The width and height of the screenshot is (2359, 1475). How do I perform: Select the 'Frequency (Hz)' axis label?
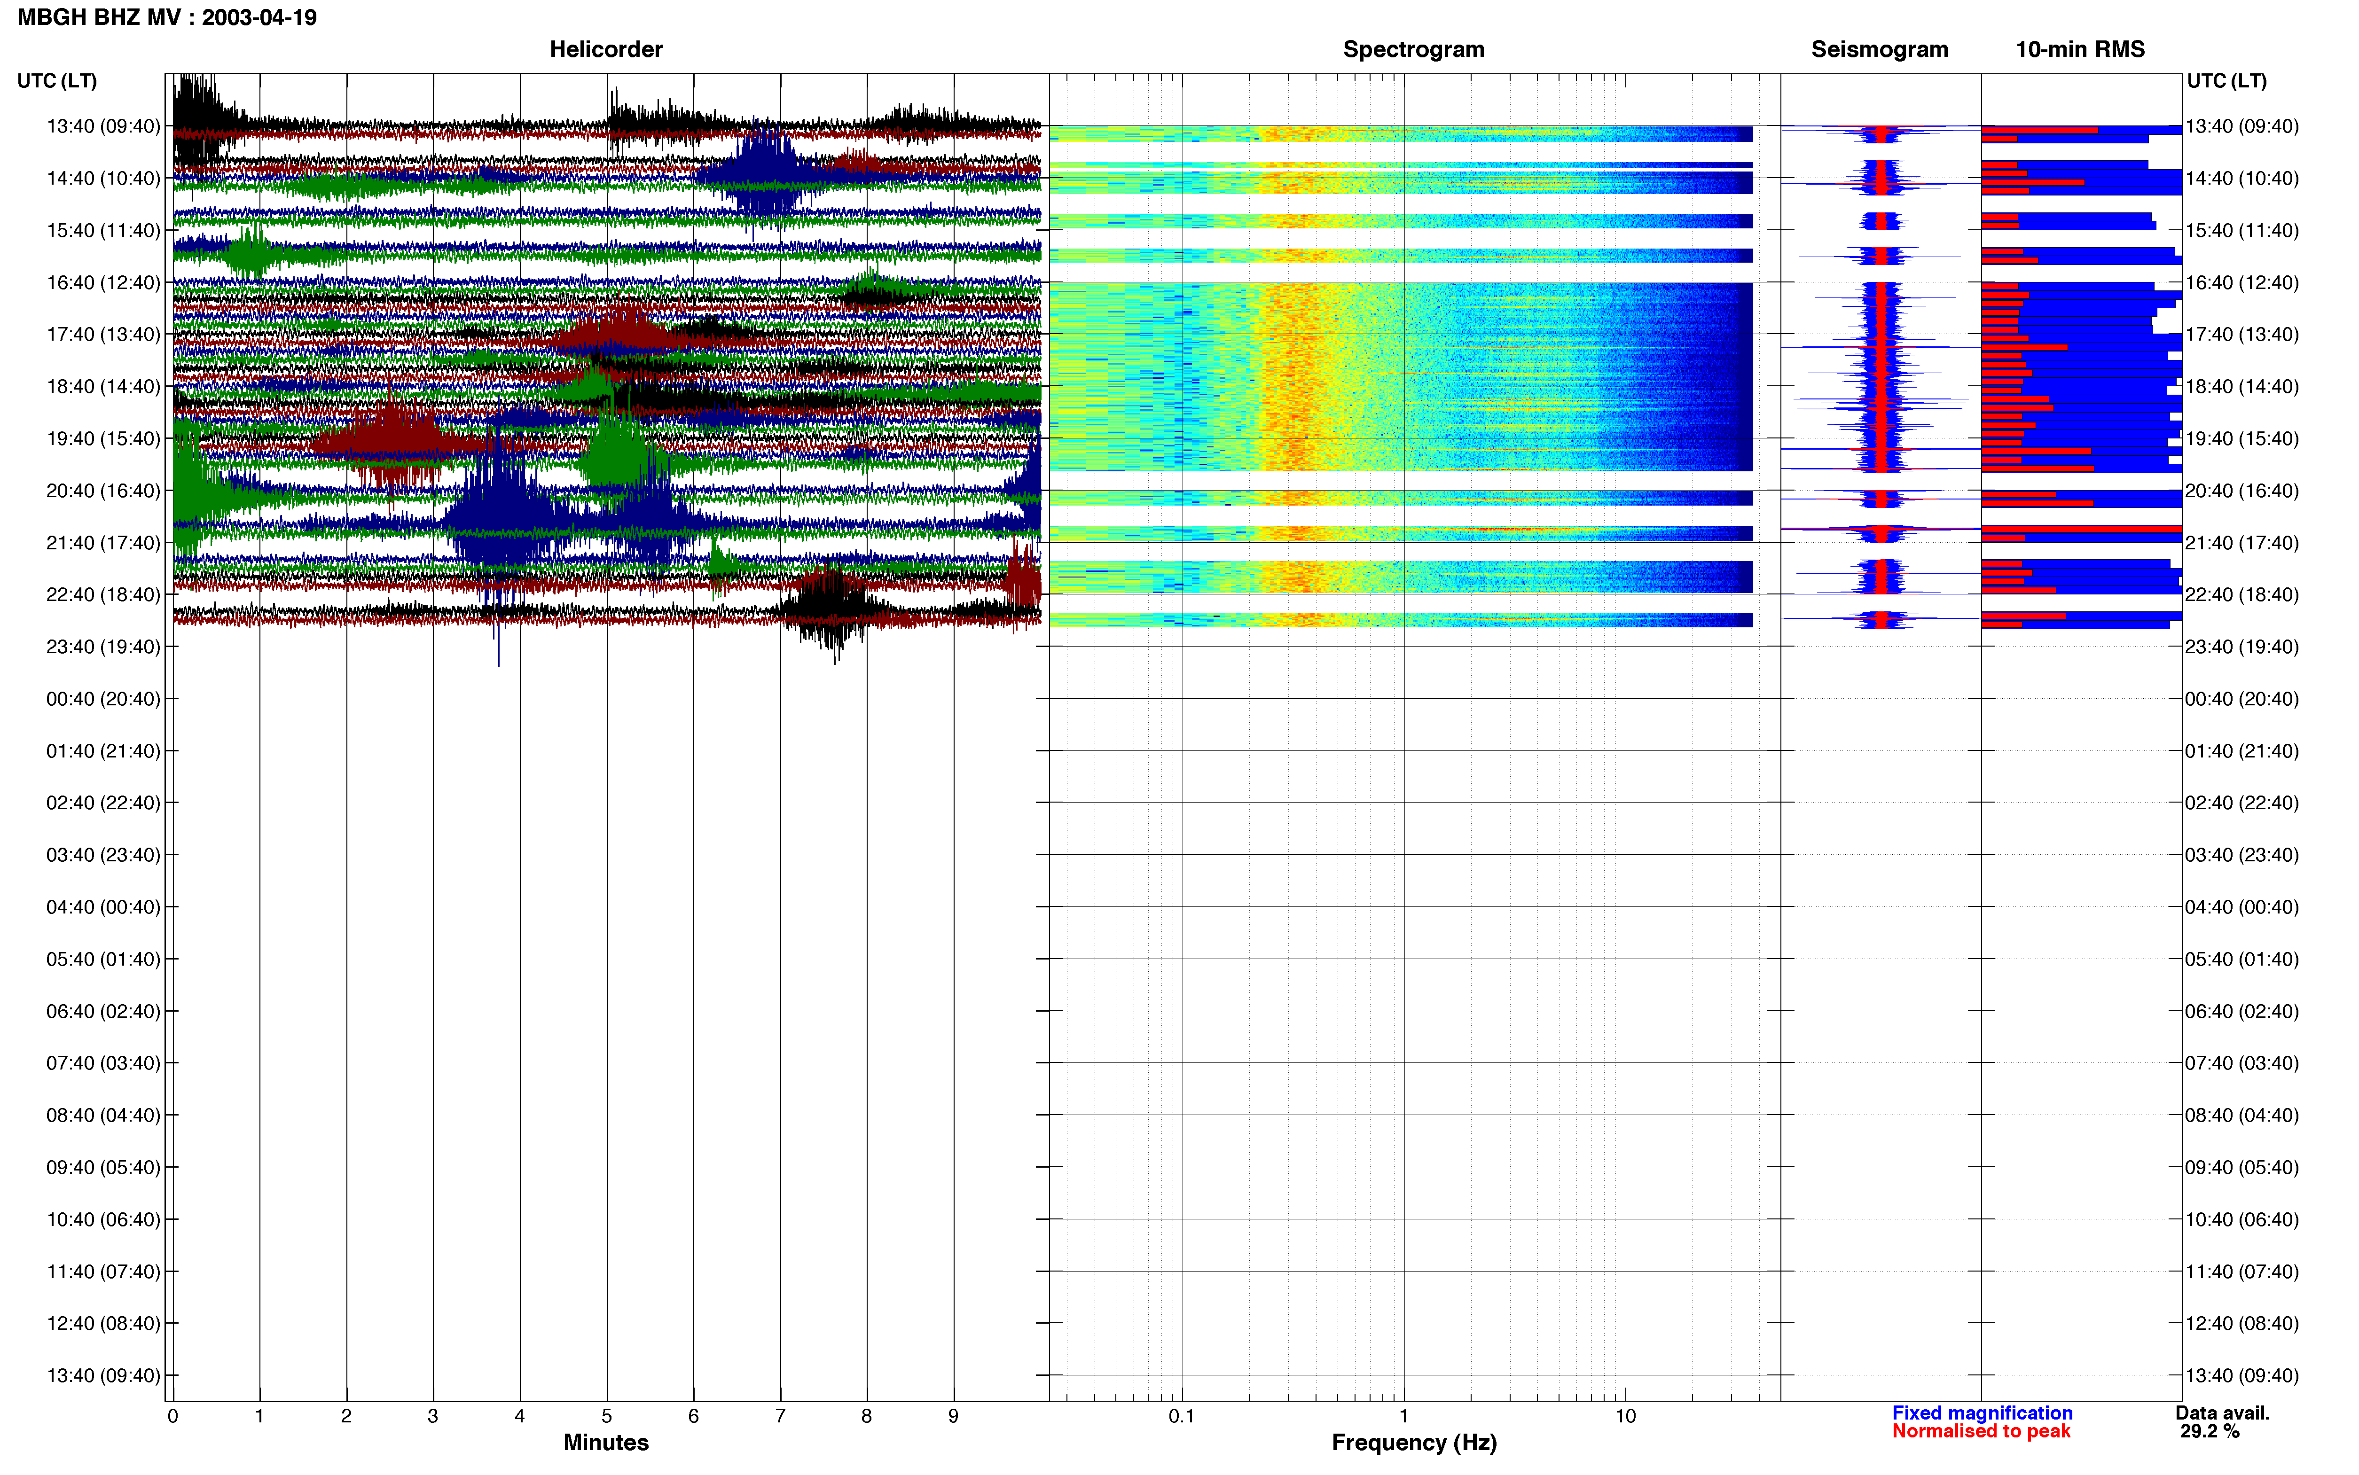(1414, 1443)
